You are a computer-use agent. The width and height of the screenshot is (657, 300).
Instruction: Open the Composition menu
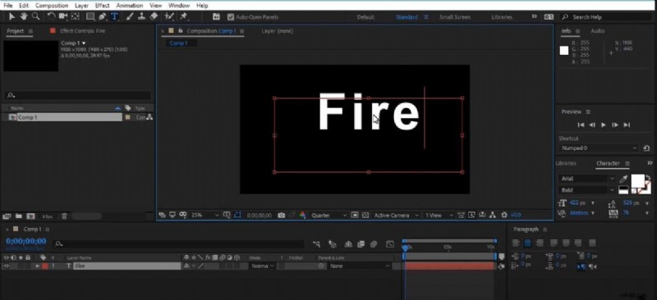tap(52, 6)
